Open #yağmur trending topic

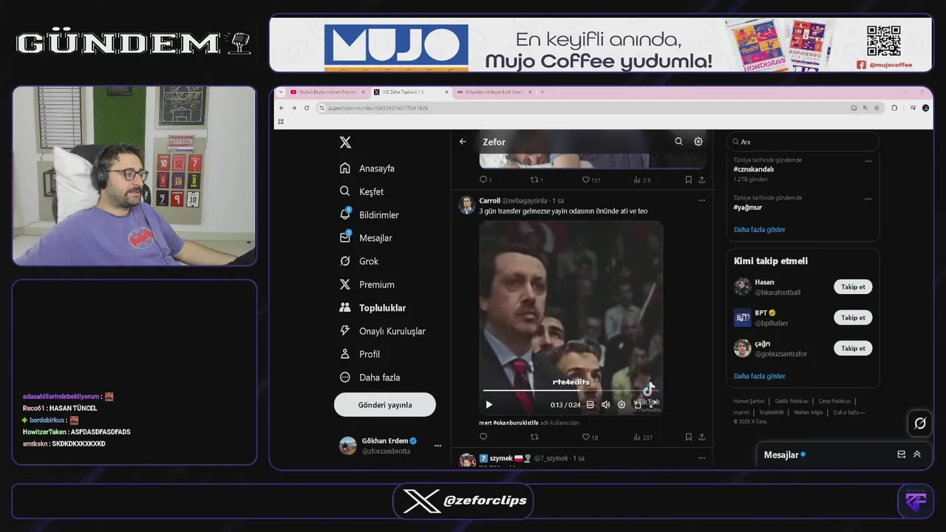pos(748,208)
